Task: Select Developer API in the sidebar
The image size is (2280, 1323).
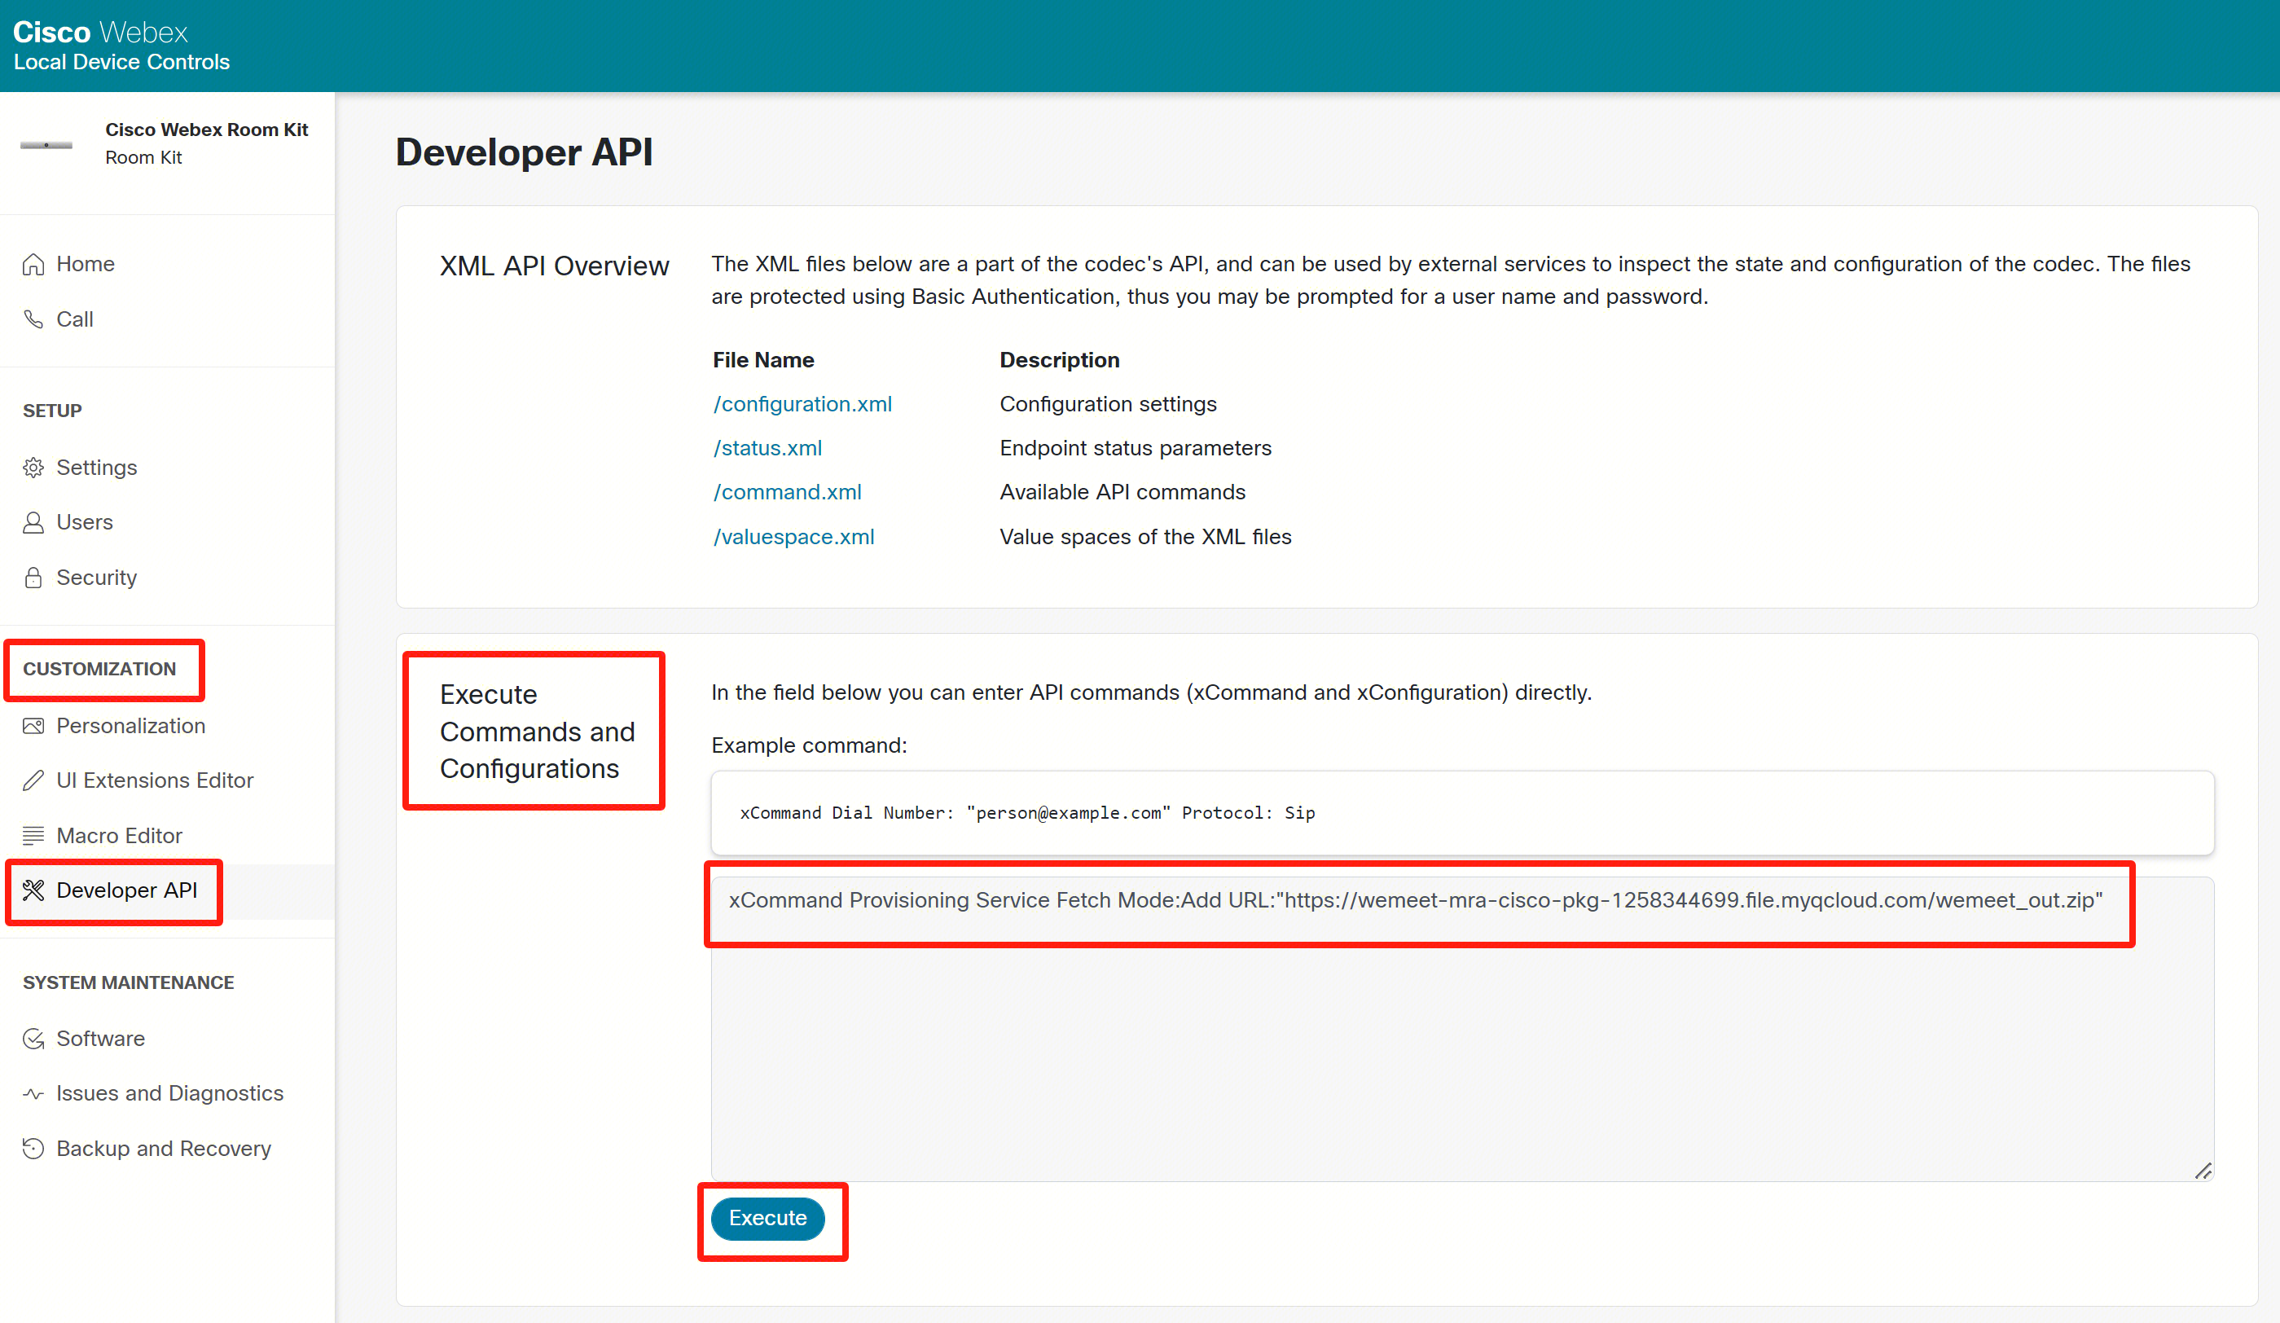Action: [x=167, y=890]
